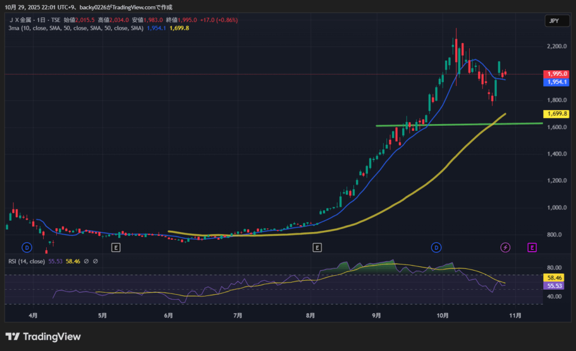The height and width of the screenshot is (351, 576).
Task: Select the RSI (14, close) legend title
Action: tap(26, 261)
